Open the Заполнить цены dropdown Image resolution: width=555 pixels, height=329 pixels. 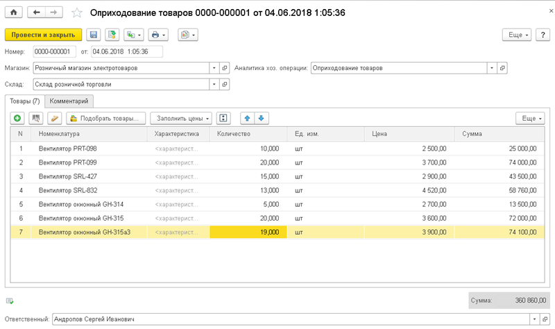[x=181, y=118]
